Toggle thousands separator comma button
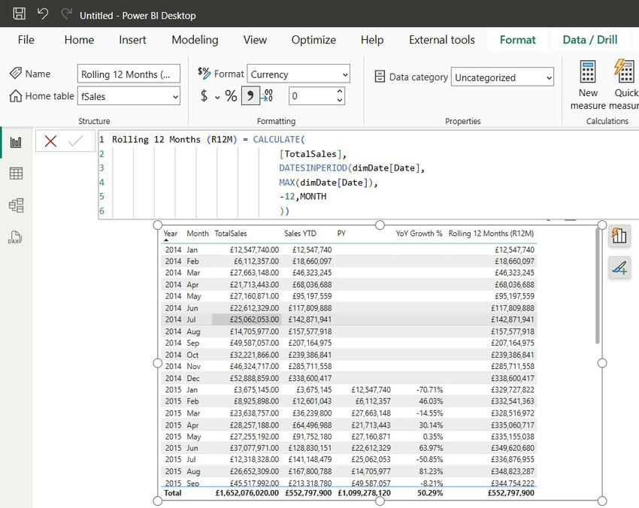639x508 pixels. (250, 96)
